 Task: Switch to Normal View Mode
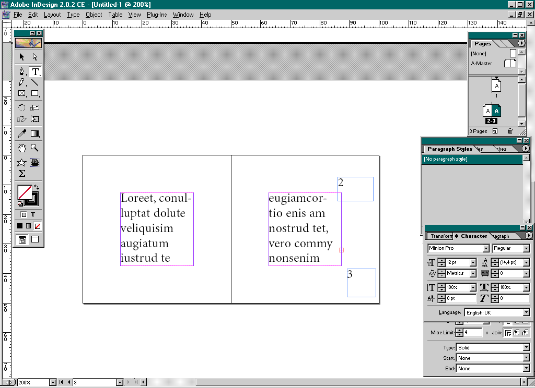[x=22, y=239]
